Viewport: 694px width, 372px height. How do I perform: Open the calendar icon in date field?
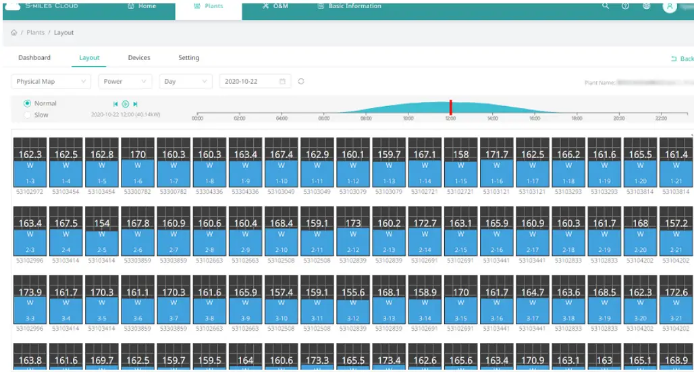(282, 82)
